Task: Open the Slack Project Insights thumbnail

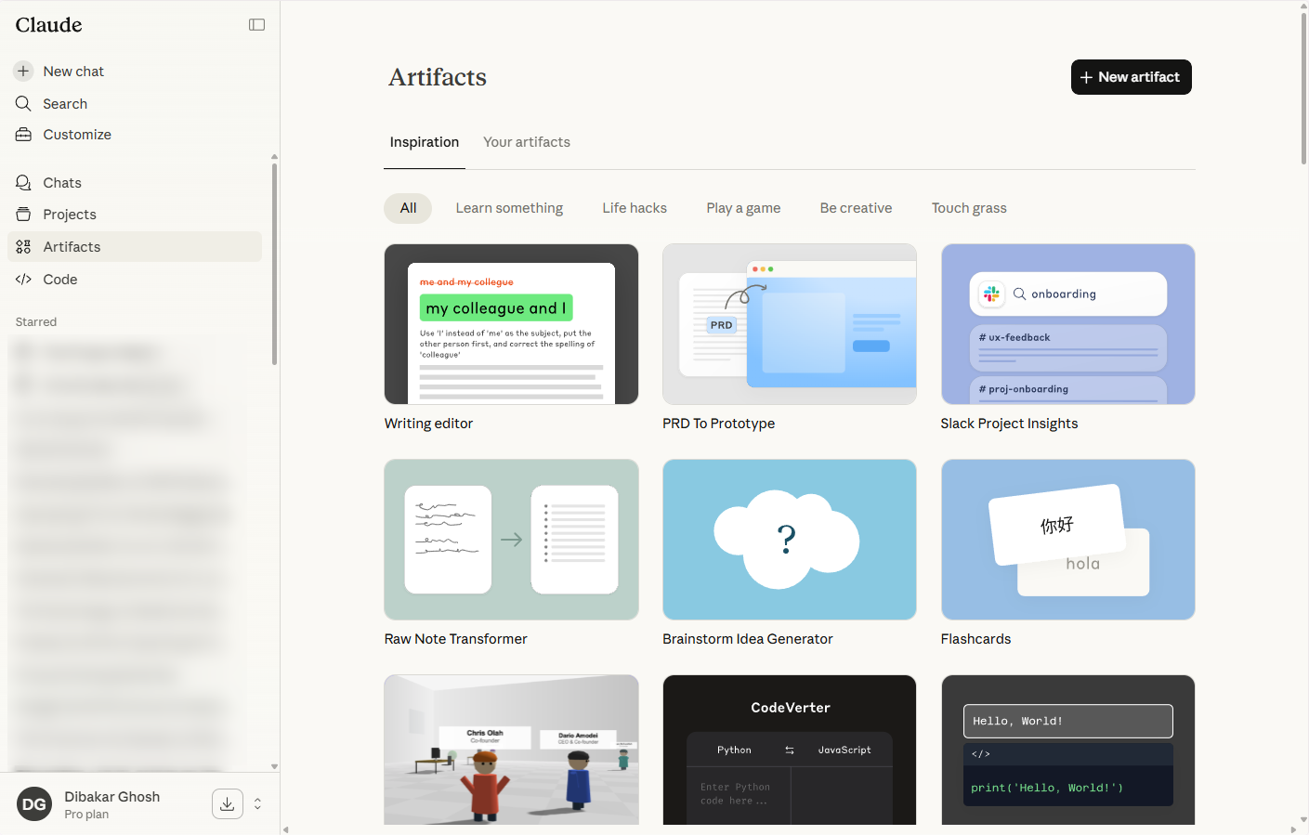Action: (x=1068, y=324)
